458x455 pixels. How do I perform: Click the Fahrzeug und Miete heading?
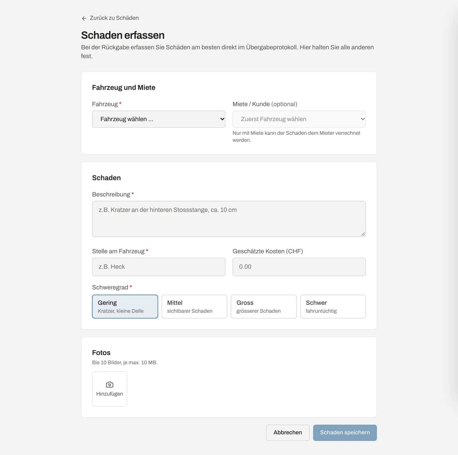coord(124,88)
